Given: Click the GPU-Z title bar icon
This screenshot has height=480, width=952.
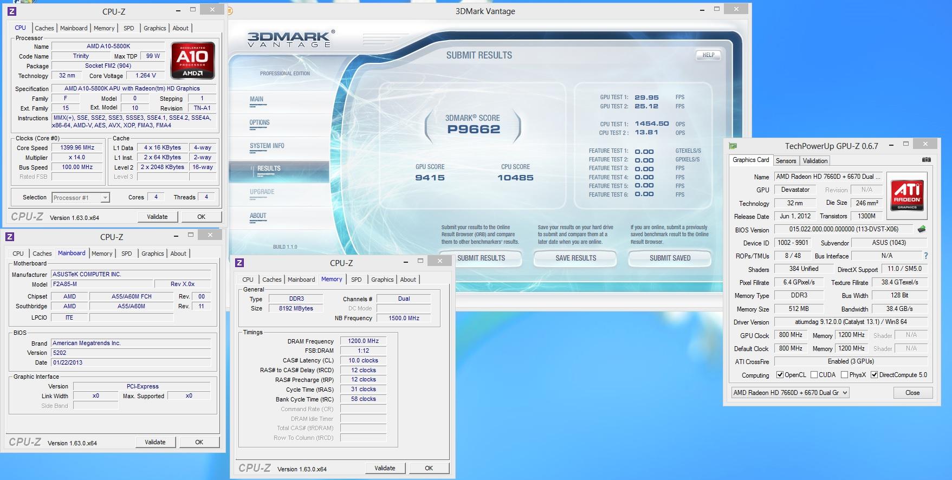Looking at the screenshot, I should click(x=733, y=146).
